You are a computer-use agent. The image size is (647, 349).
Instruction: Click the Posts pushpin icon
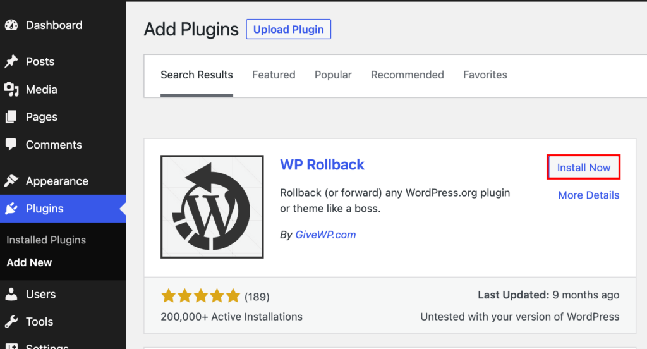click(x=11, y=61)
